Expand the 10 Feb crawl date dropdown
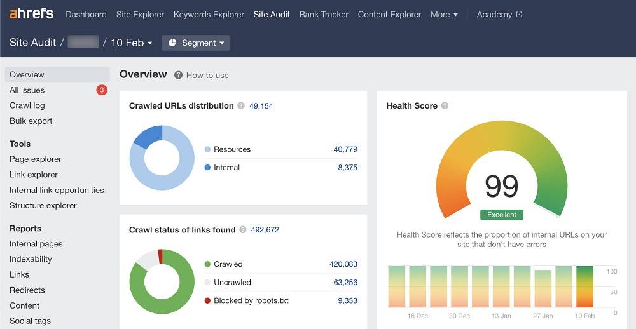 132,43
